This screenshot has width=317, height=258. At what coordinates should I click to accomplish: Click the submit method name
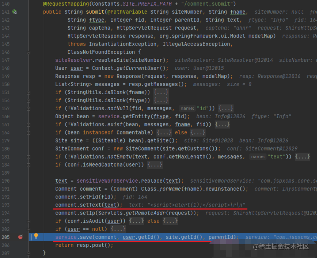(95, 12)
